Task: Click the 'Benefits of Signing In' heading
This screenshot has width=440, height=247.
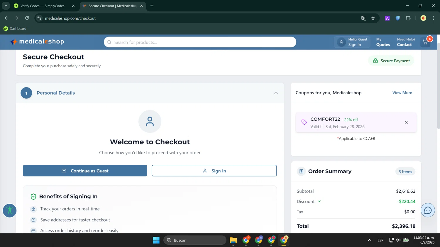Action: pyautogui.click(x=68, y=196)
